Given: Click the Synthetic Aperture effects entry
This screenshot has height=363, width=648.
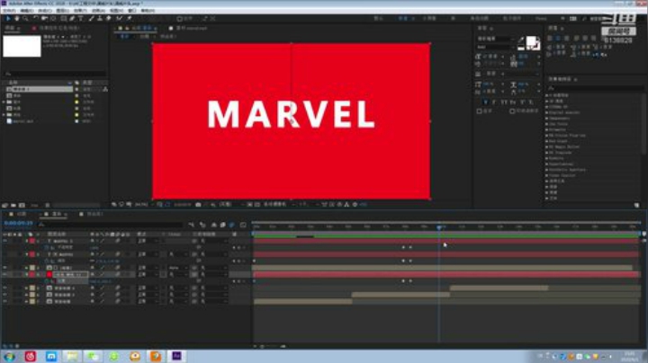Looking at the screenshot, I should [x=565, y=170].
